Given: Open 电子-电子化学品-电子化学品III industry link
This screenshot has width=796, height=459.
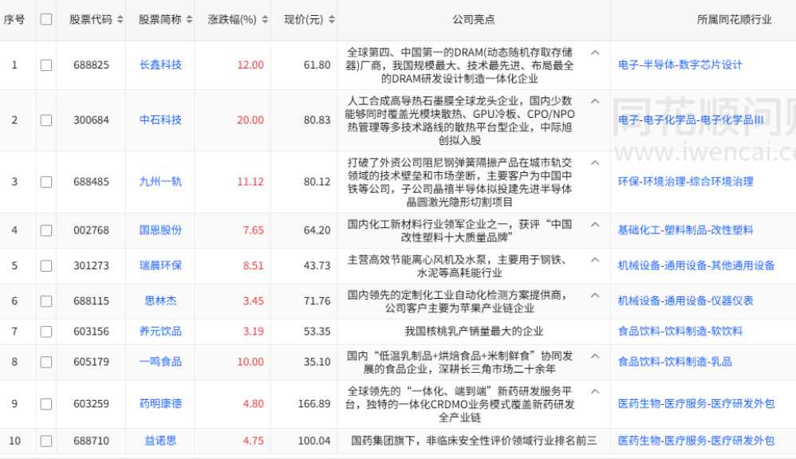Looking at the screenshot, I should point(691,120).
